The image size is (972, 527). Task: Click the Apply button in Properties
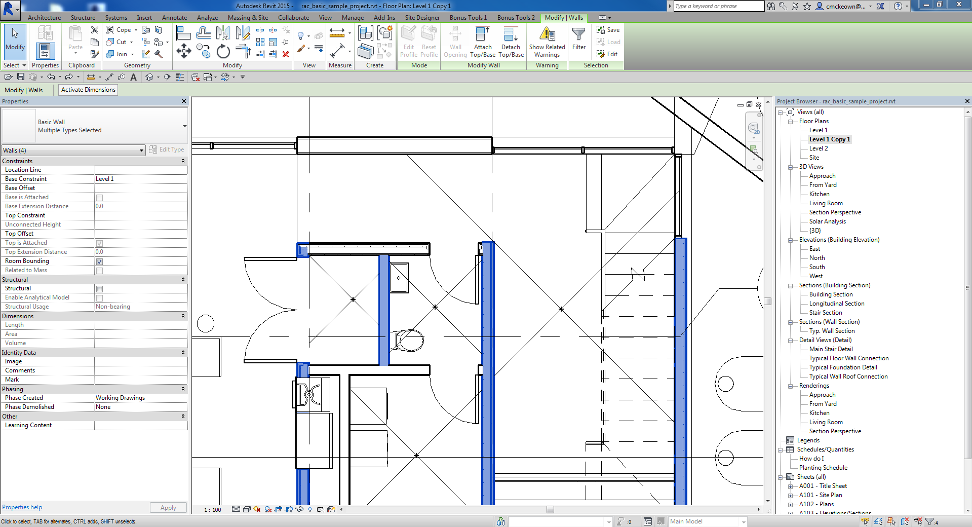168,507
